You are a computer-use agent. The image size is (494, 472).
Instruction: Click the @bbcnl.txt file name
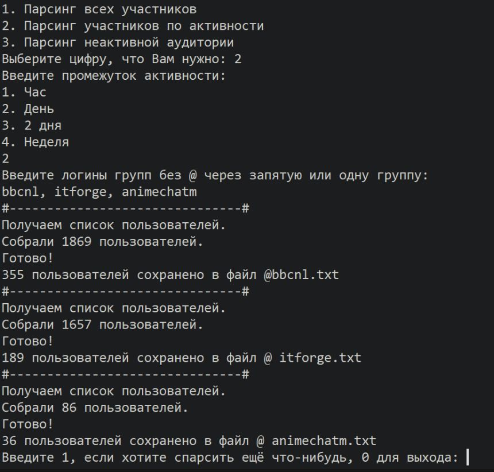click(301, 275)
